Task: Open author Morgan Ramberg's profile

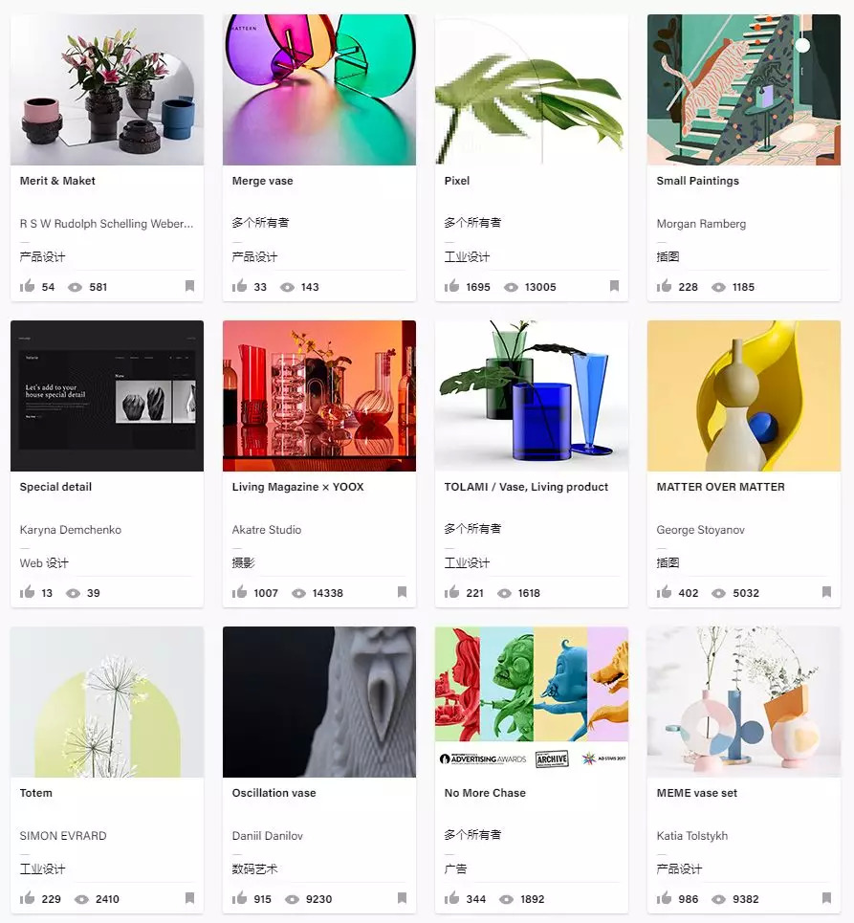Action: (701, 224)
